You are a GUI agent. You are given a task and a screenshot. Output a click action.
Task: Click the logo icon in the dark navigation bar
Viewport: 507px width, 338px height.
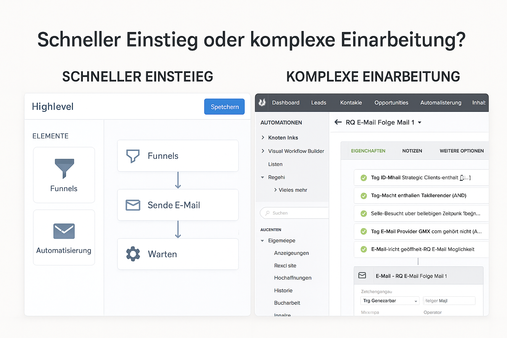(262, 103)
